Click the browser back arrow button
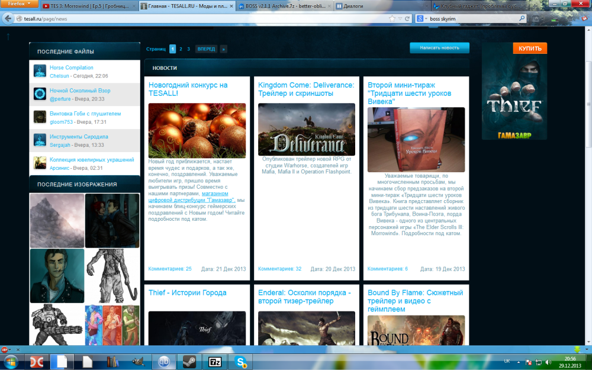 pyautogui.click(x=8, y=18)
